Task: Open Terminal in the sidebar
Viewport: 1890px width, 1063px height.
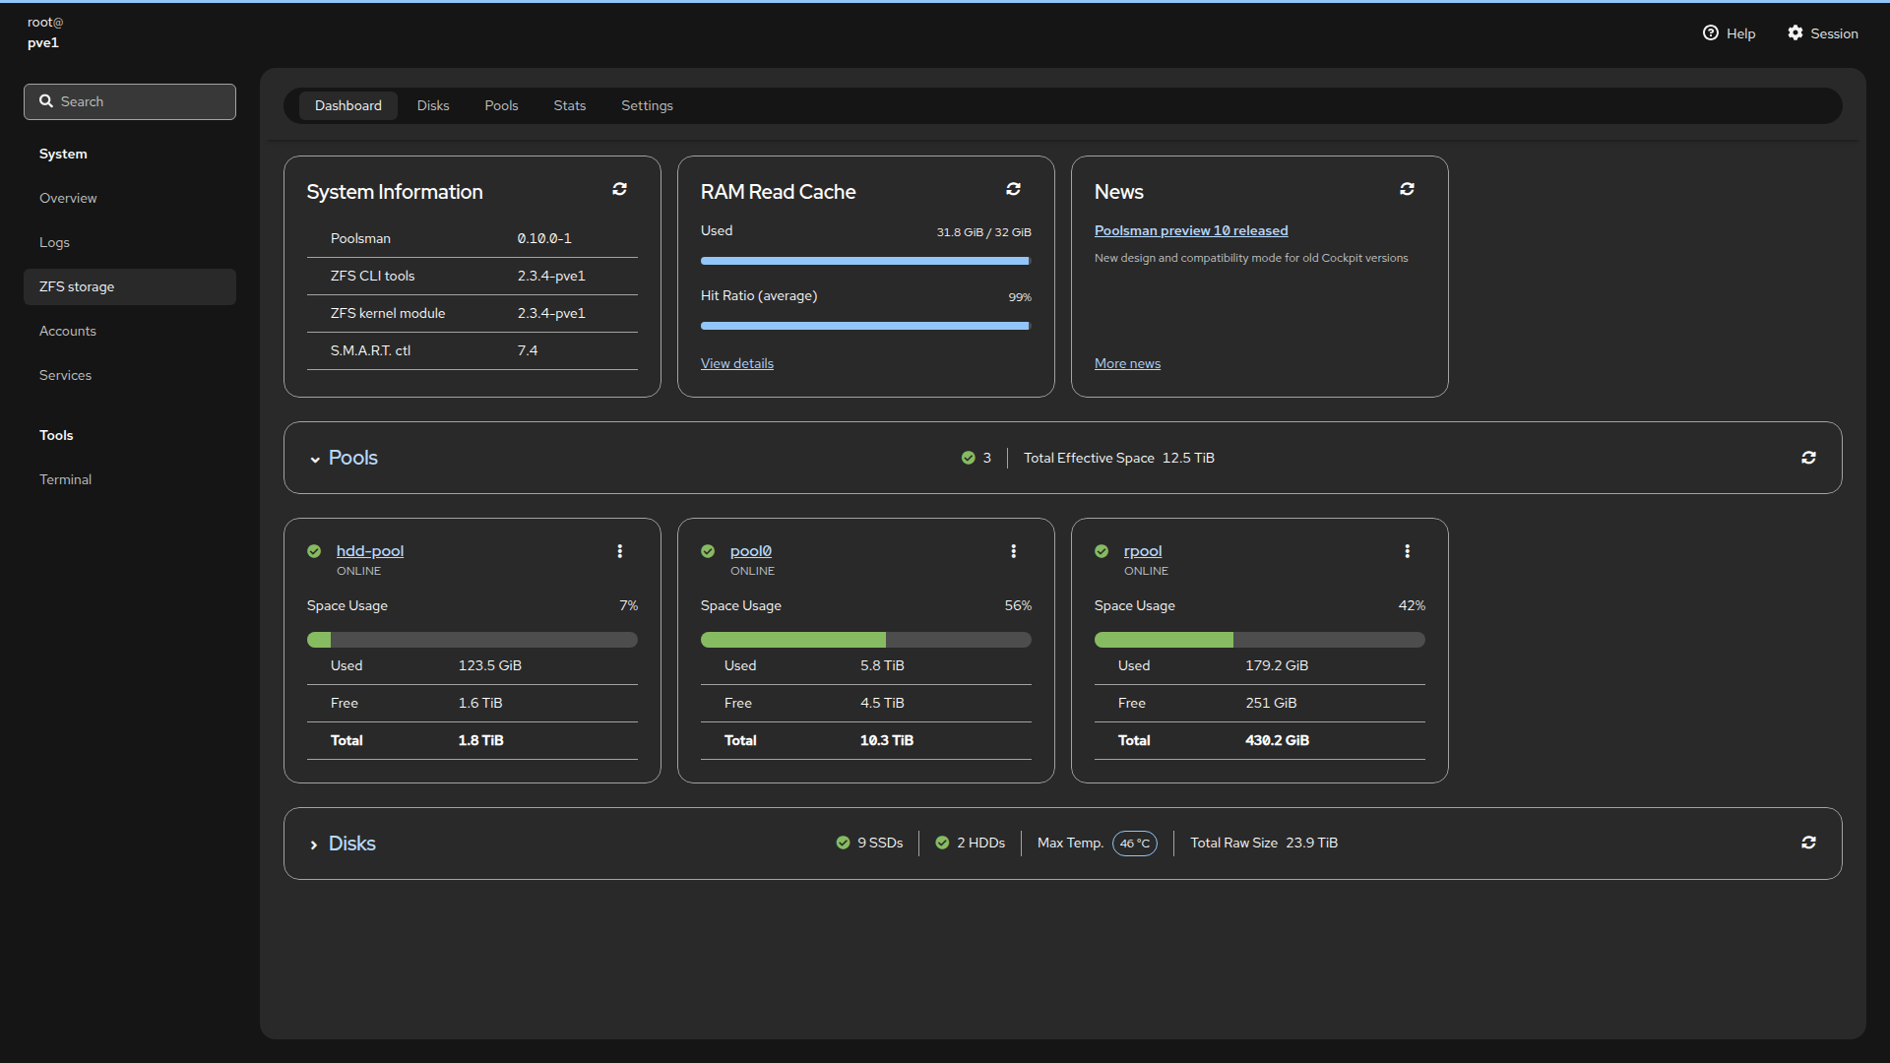Action: (x=65, y=479)
